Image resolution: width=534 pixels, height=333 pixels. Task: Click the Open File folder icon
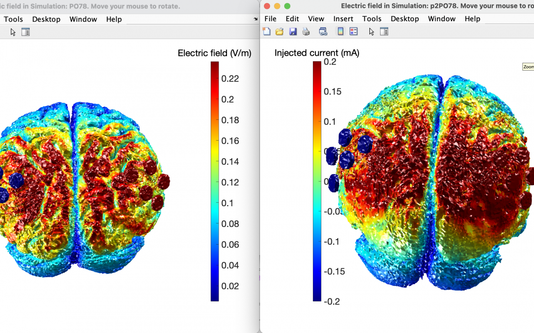[x=279, y=32]
